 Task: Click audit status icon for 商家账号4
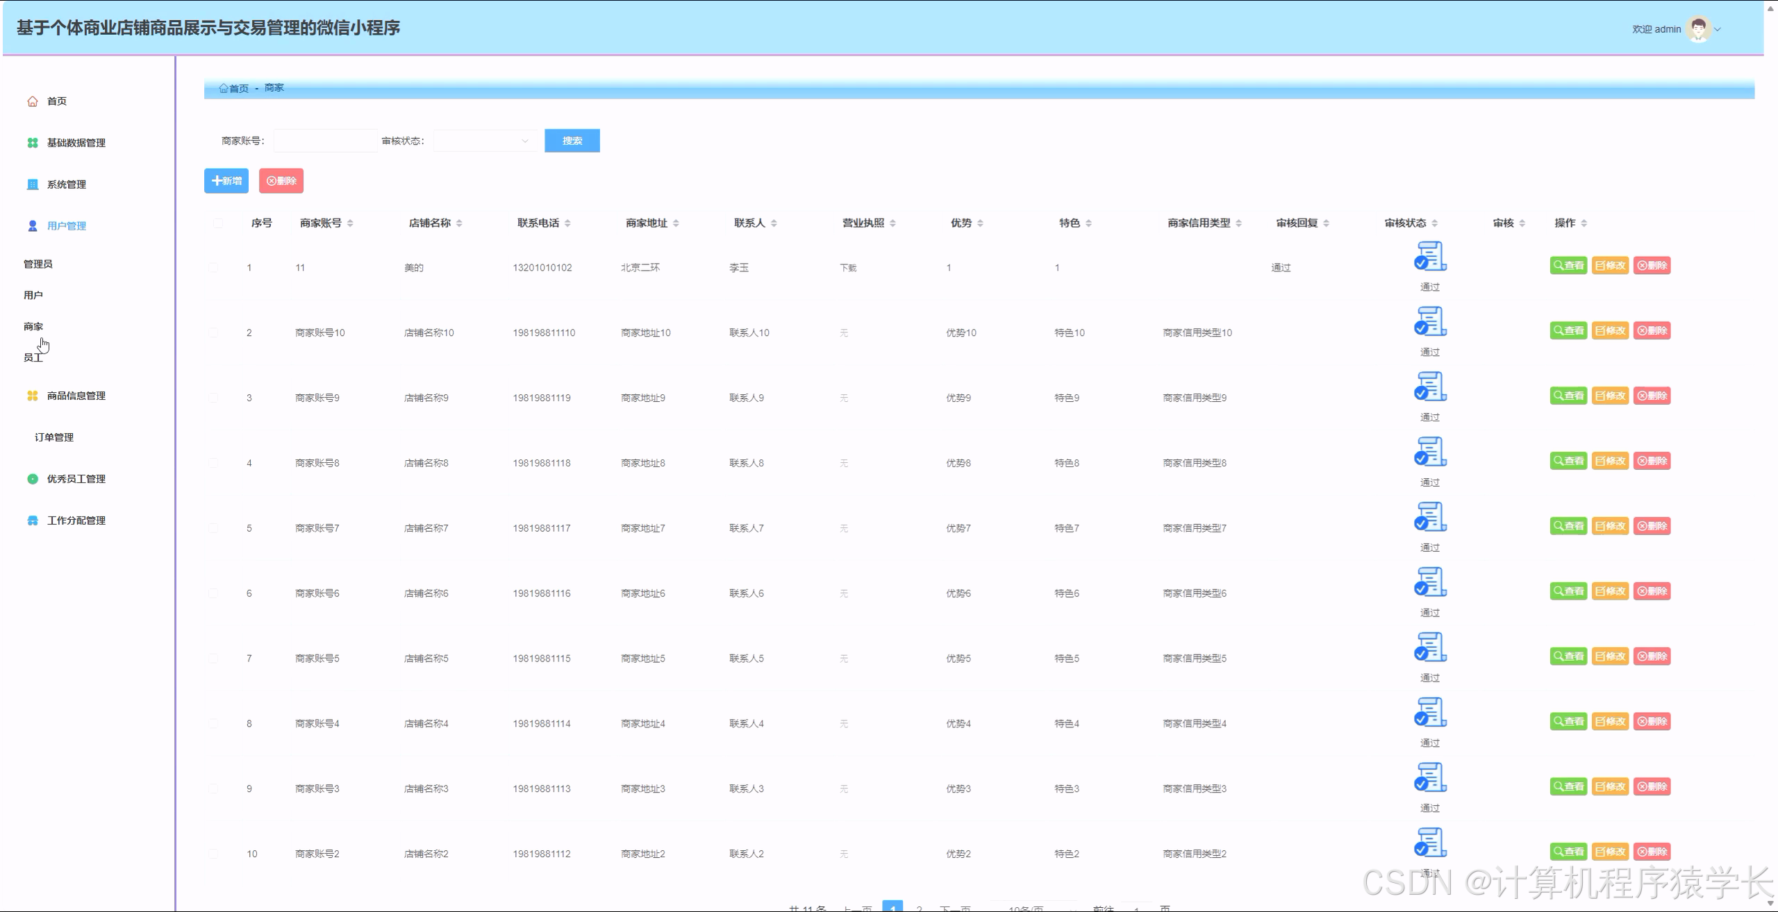(1430, 713)
